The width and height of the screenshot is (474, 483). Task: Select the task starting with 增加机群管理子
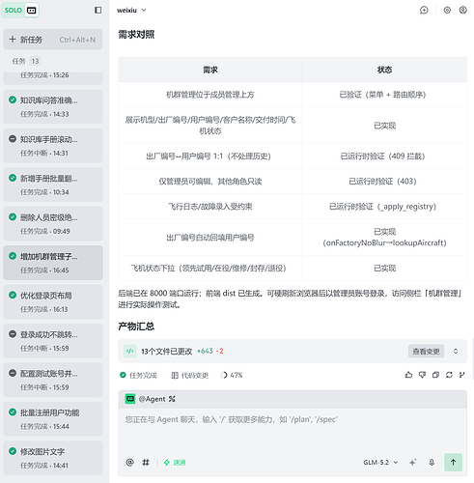(x=53, y=263)
